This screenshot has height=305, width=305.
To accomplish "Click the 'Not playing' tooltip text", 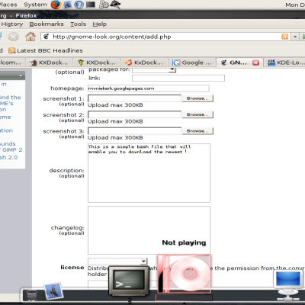I will pyautogui.click(x=184, y=242).
